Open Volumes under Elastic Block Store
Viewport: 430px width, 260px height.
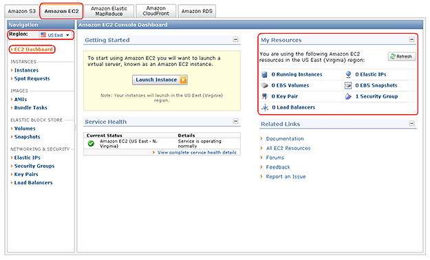click(25, 129)
